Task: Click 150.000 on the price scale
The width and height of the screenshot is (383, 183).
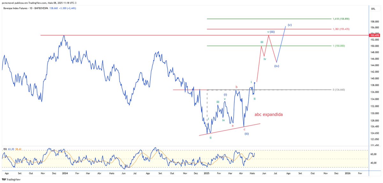Action: tap(374, 46)
